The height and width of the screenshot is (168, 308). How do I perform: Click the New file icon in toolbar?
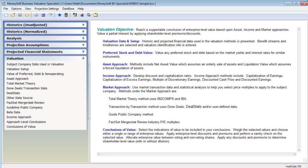pos(6,15)
